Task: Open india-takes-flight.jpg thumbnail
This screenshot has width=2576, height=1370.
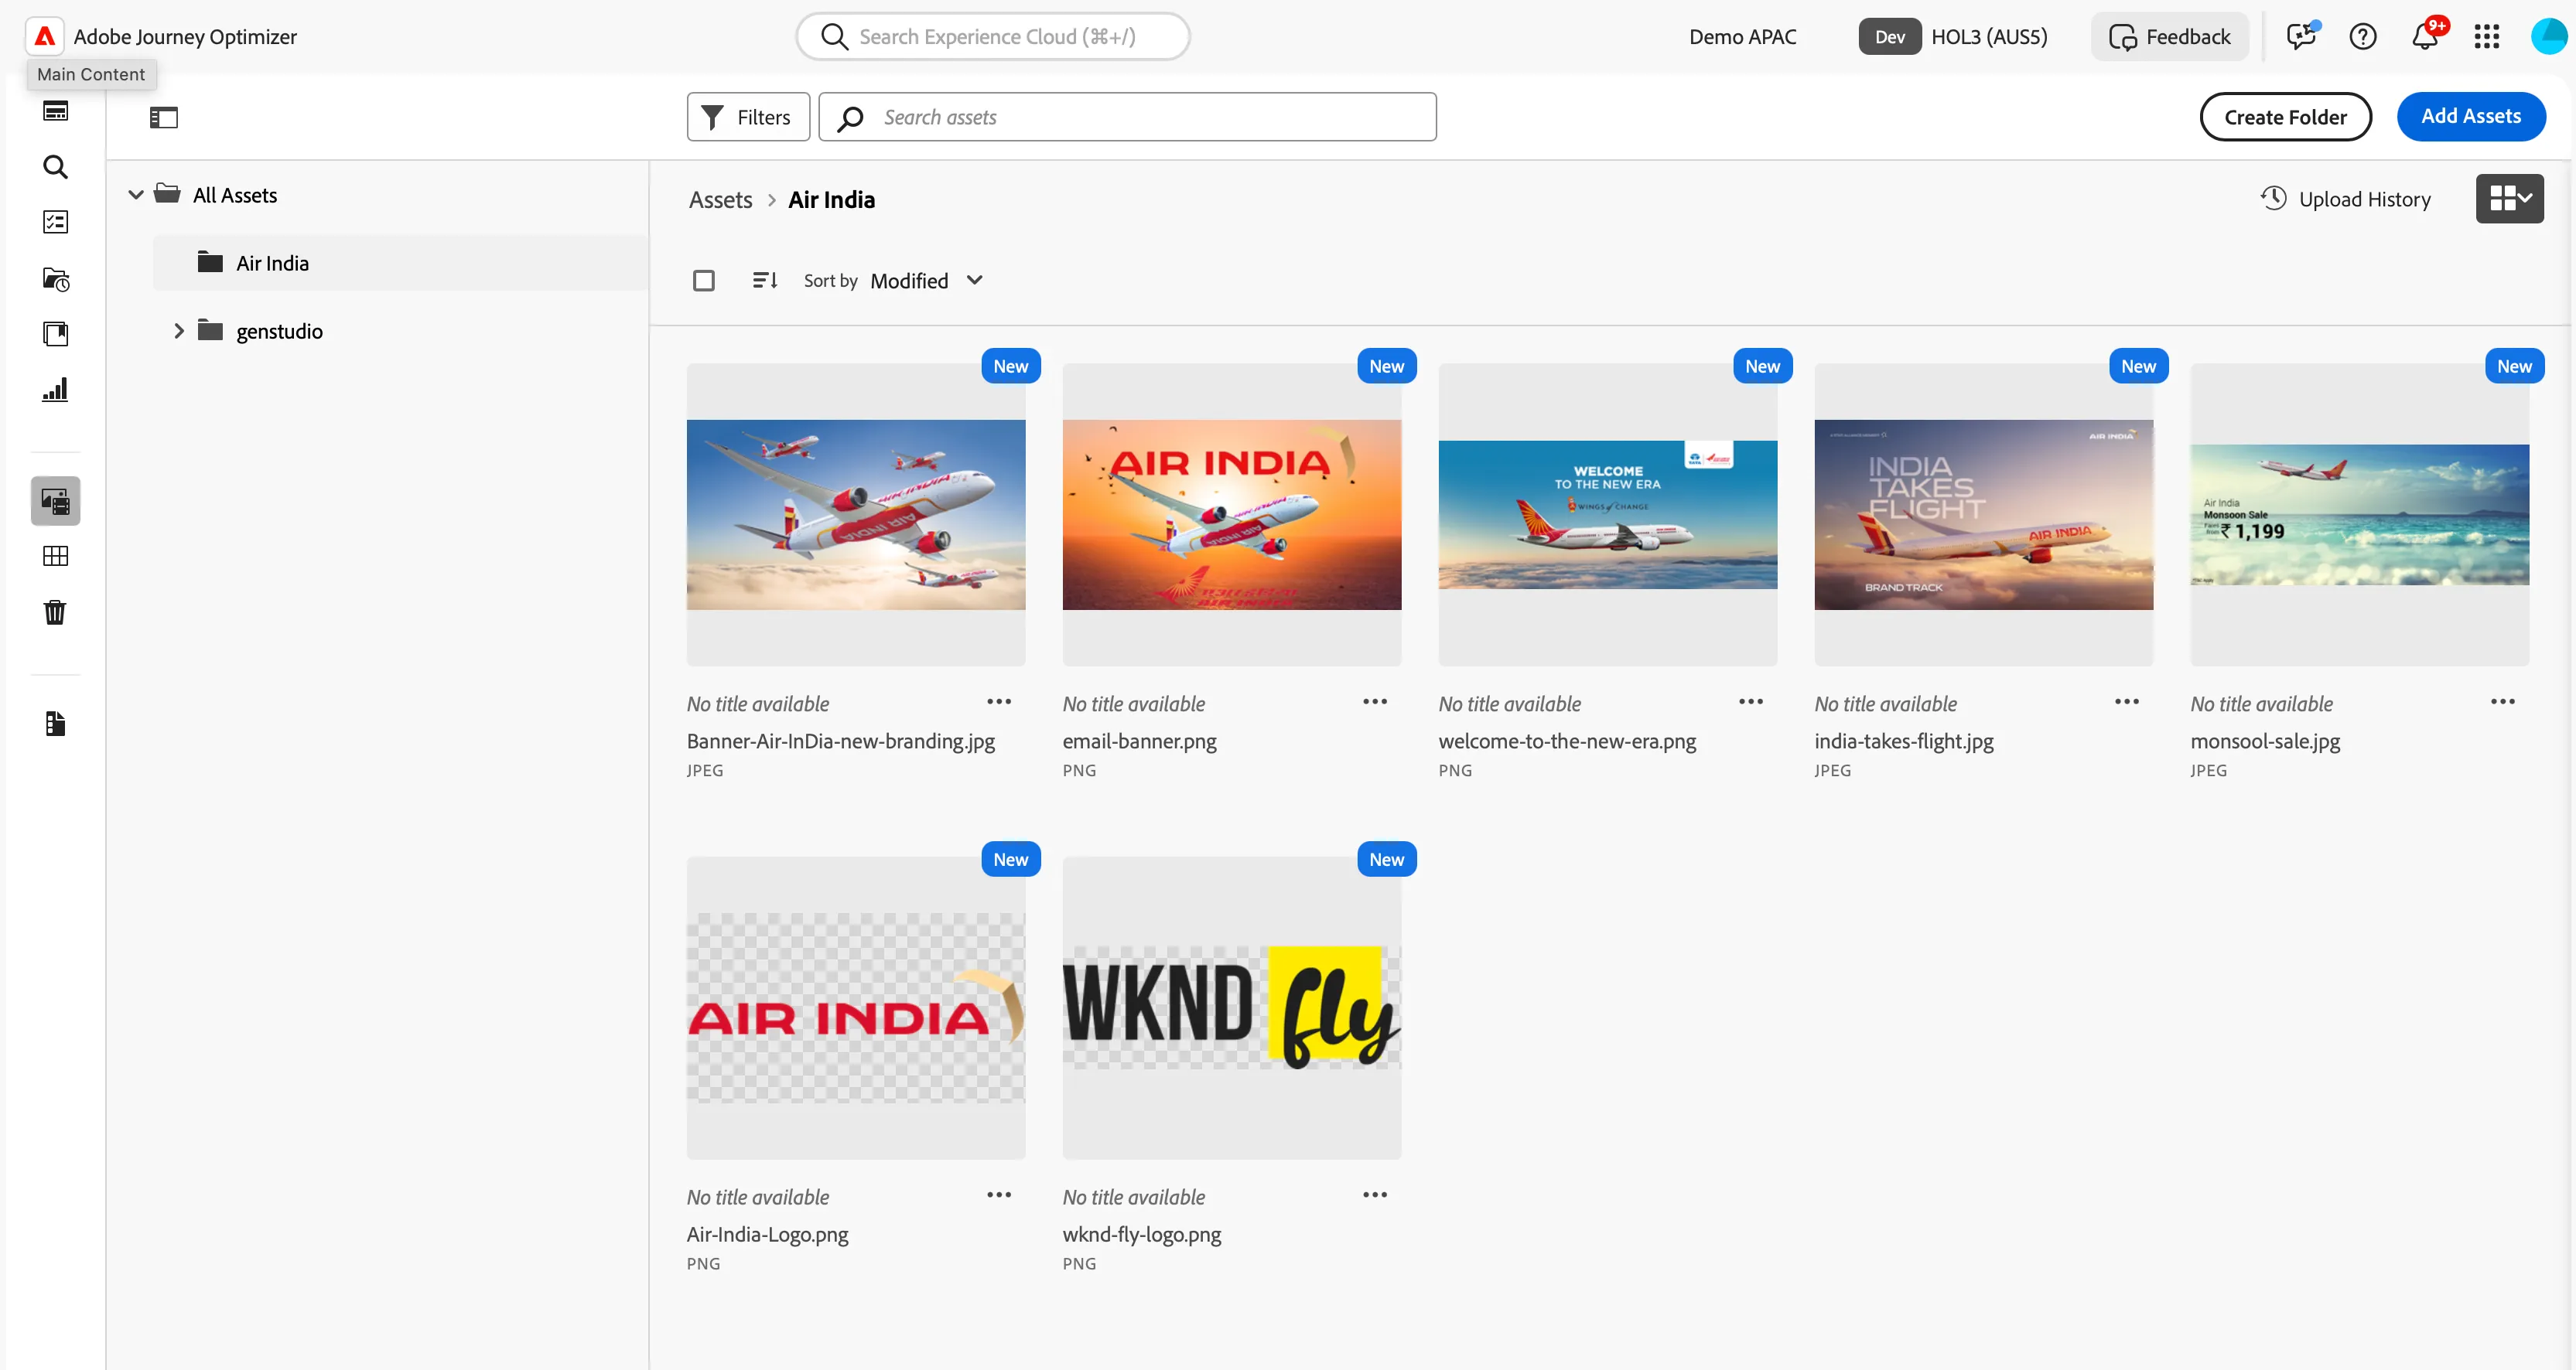Action: (x=1984, y=515)
